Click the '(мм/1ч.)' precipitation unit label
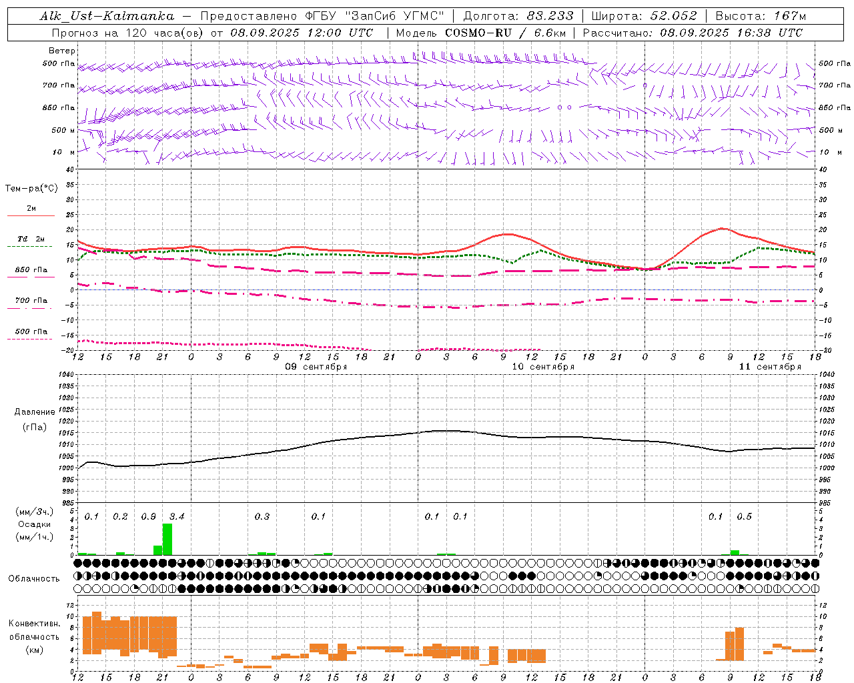Image resolution: width=854 pixels, height=683 pixels. pos(35,537)
